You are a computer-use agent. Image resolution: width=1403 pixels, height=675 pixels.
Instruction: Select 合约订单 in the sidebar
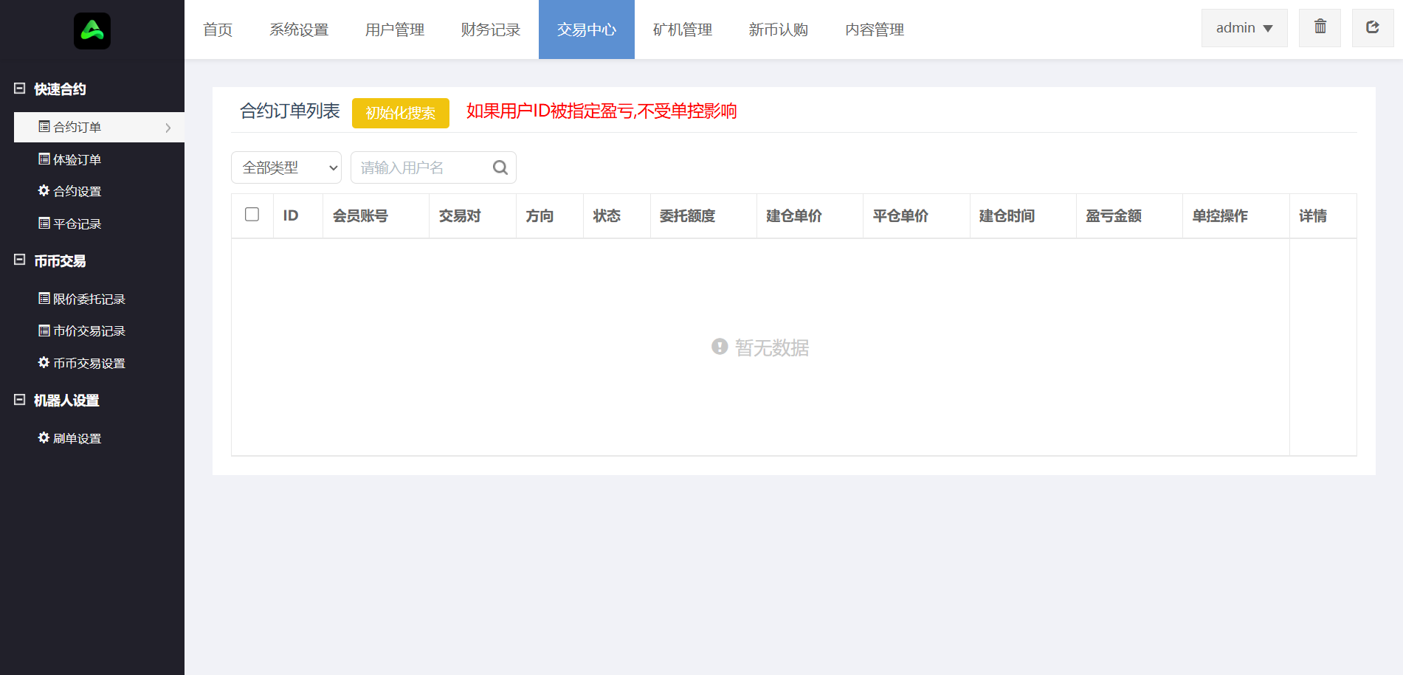tap(77, 127)
